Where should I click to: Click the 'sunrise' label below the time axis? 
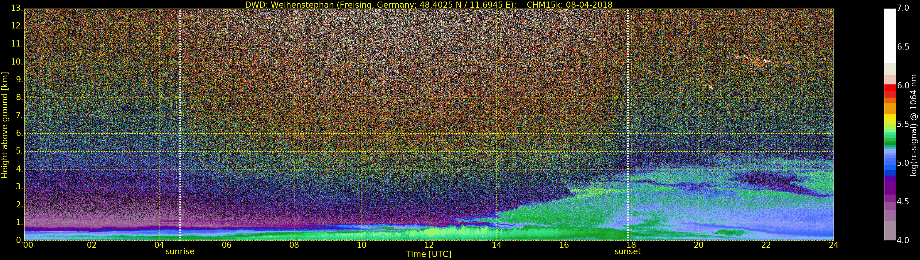tap(180, 251)
